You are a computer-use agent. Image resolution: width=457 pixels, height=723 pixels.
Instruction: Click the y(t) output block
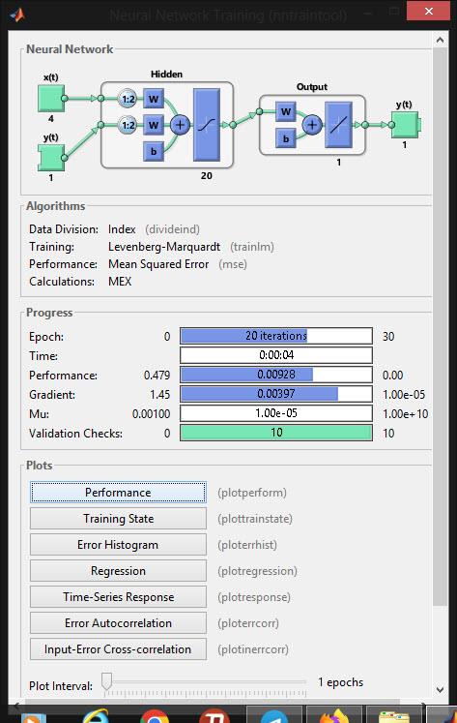[406, 125]
